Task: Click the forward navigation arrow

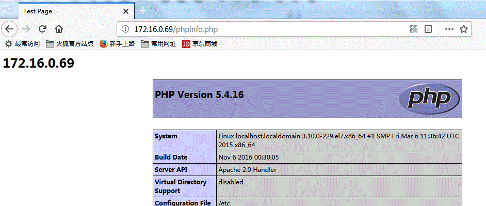Action: tap(26, 29)
